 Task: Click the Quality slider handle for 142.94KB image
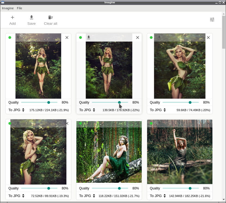point(190,188)
